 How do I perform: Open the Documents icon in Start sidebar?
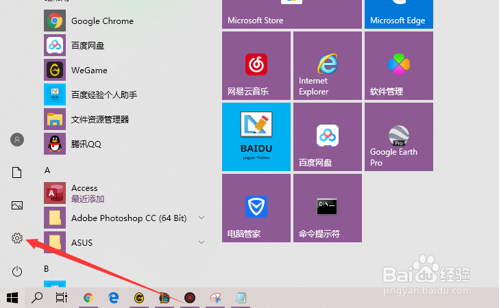point(17,172)
